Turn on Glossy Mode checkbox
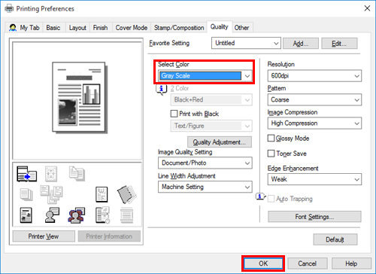Viewport: 376px width, 274px height. click(x=271, y=138)
